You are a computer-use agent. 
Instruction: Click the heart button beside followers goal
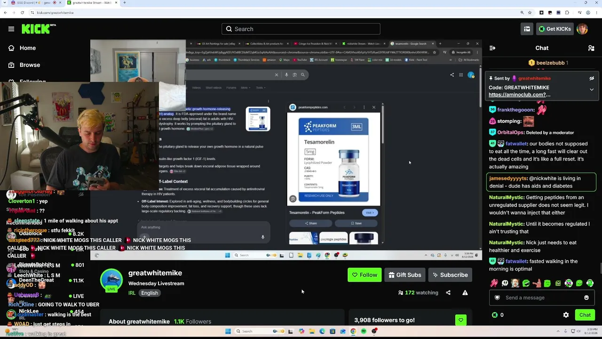tap(460, 320)
